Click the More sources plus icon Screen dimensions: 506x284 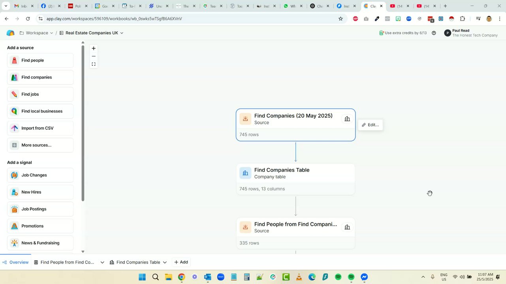point(14,145)
